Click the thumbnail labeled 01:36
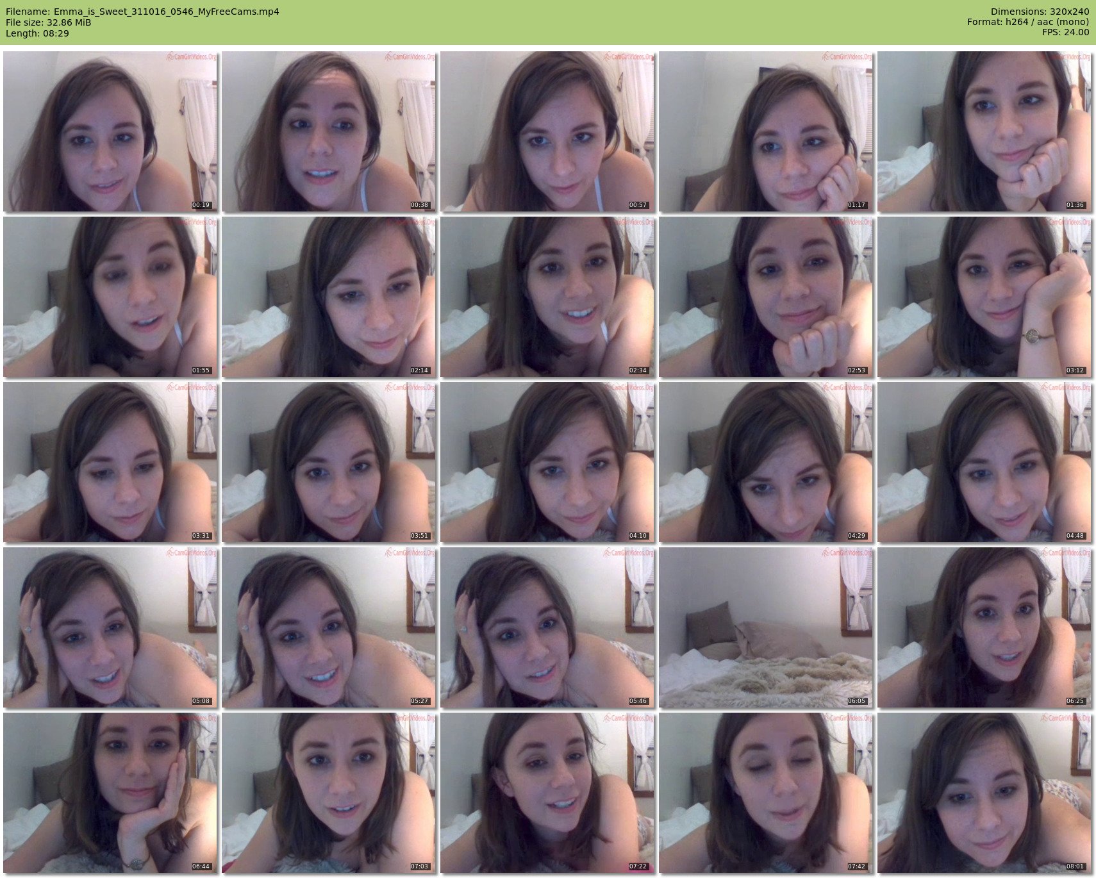 coord(984,131)
